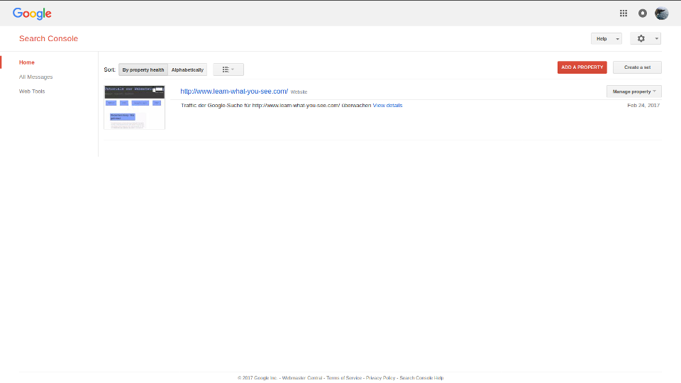Open the Webmaster Central footer link
The height and width of the screenshot is (383, 681).
[x=302, y=378]
